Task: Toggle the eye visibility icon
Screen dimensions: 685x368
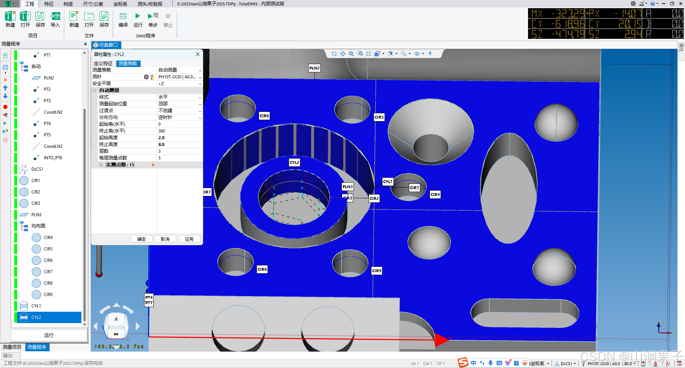Action: [417, 54]
